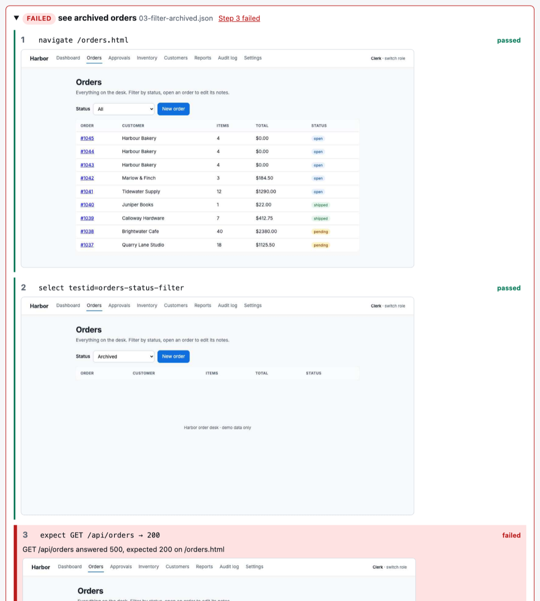Click the Brightwater Cafe customer cell

(140, 231)
